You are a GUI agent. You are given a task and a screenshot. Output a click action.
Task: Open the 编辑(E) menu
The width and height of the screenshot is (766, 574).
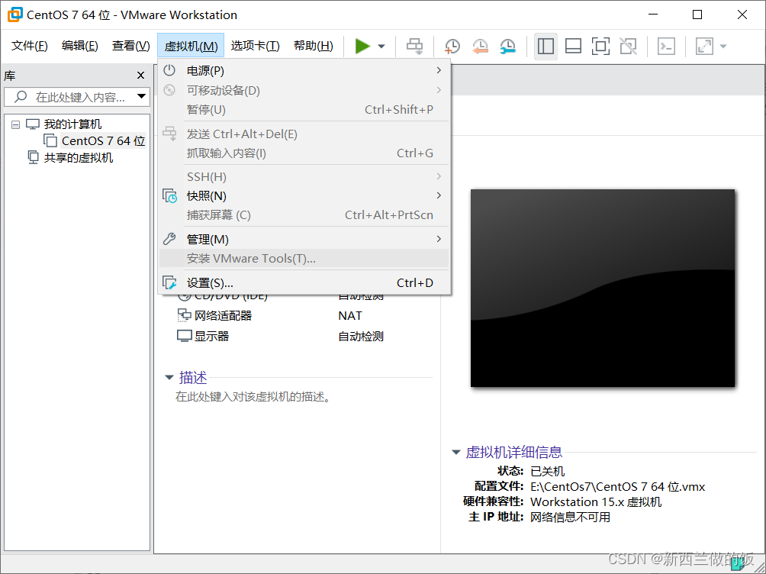(x=79, y=46)
